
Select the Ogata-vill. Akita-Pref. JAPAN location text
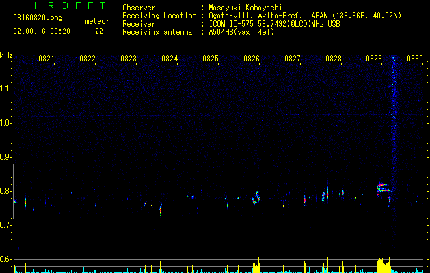click(305, 16)
